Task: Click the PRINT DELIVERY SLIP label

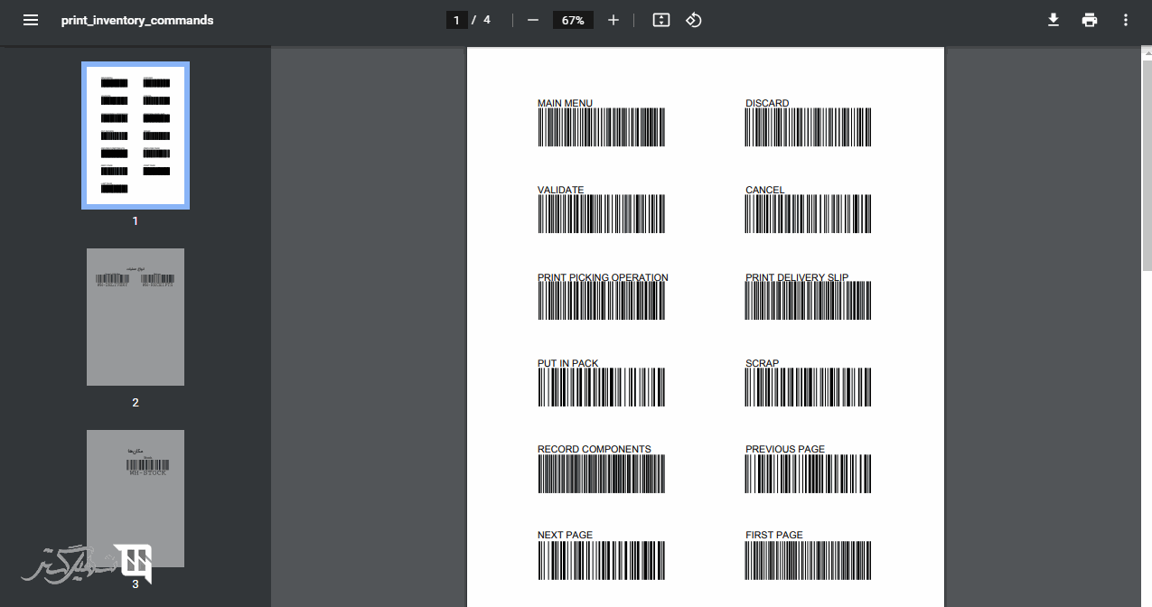Action: pos(797,277)
